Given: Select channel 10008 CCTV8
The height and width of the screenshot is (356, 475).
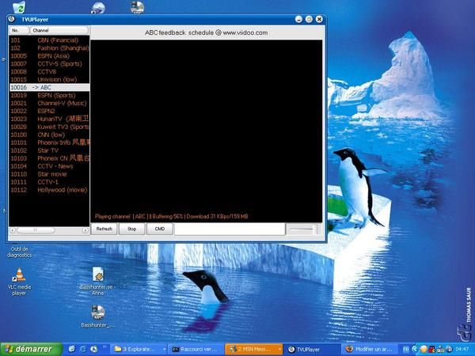Looking at the screenshot, I should 49,72.
